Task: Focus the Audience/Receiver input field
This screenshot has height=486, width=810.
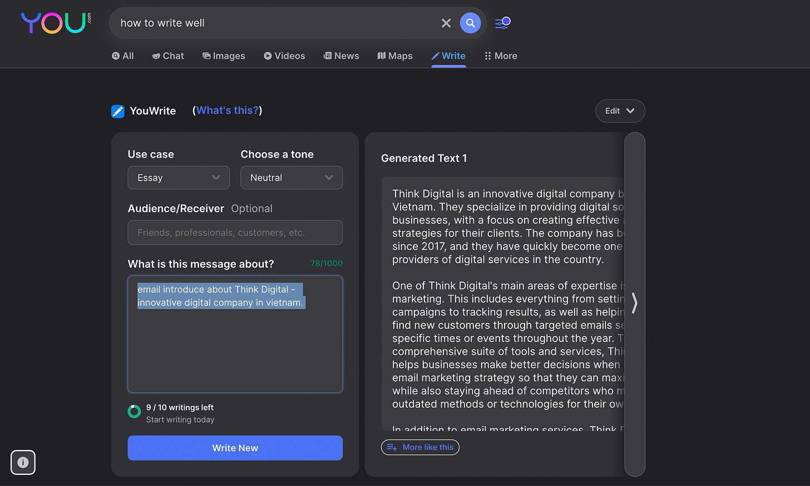Action: (235, 233)
